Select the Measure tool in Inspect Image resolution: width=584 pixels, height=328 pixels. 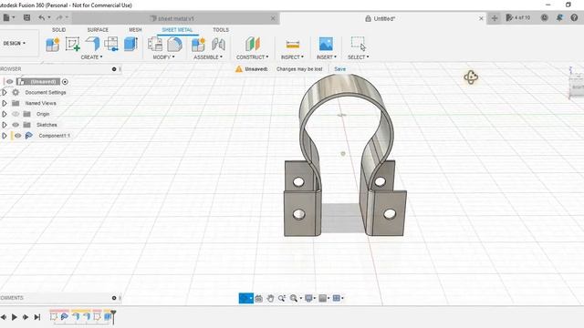[x=292, y=45]
